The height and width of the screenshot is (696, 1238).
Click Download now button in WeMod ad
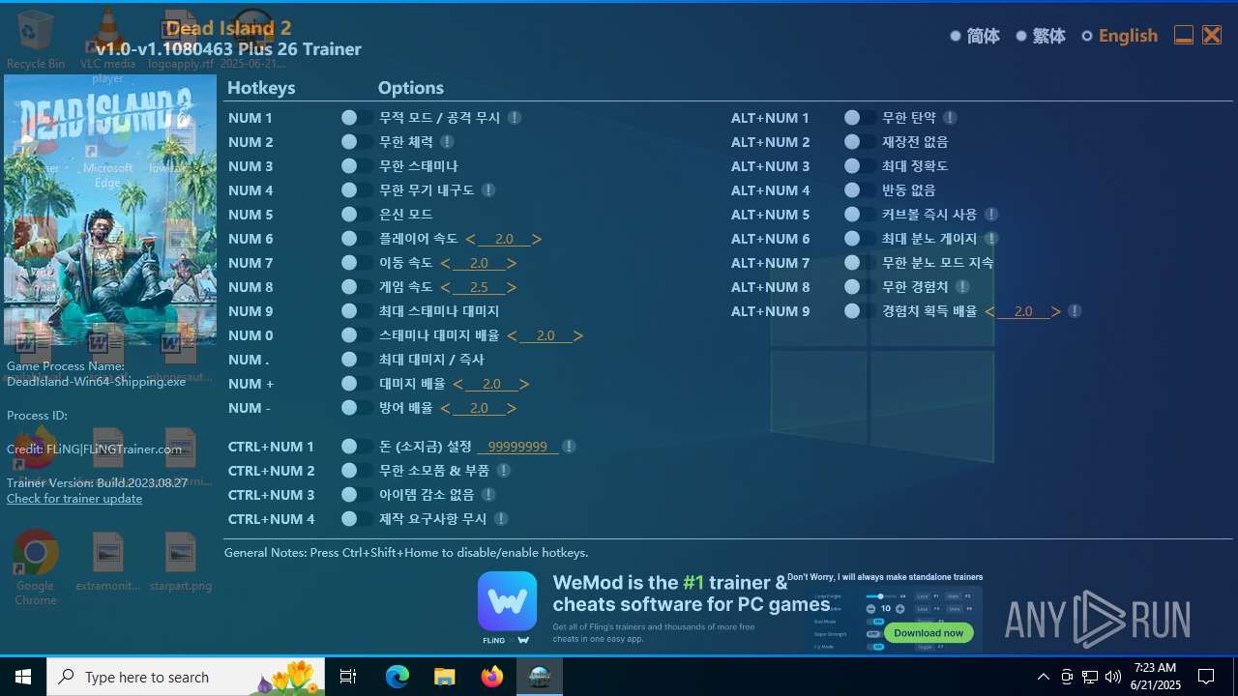pos(928,633)
